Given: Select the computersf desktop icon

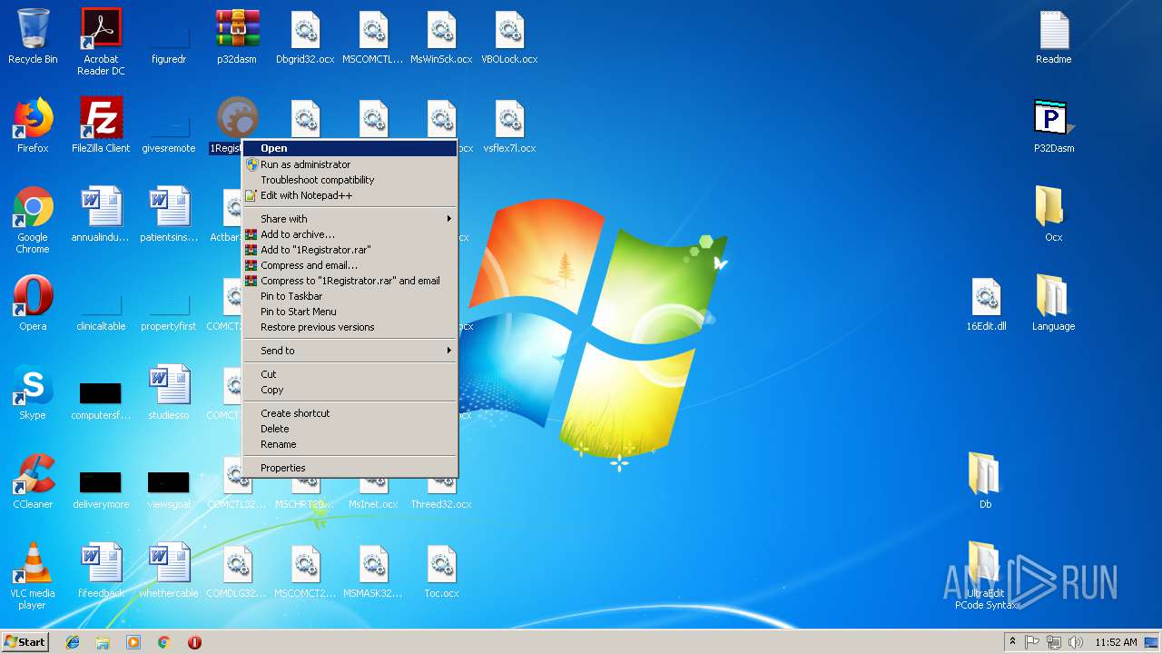Looking at the screenshot, I should [101, 393].
